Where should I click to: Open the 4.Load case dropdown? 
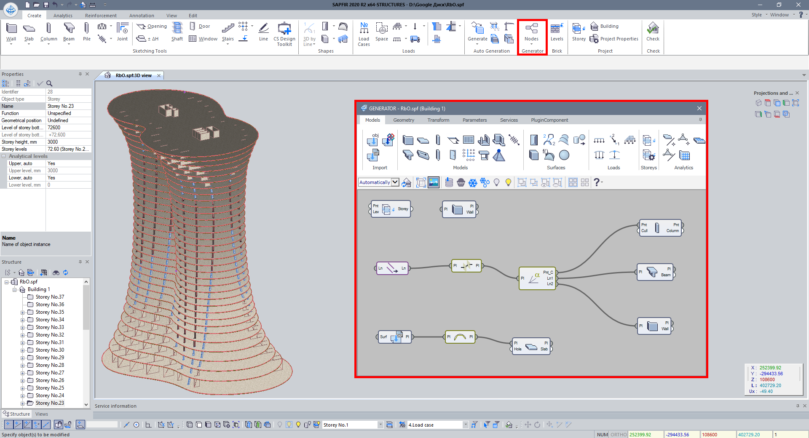point(466,425)
